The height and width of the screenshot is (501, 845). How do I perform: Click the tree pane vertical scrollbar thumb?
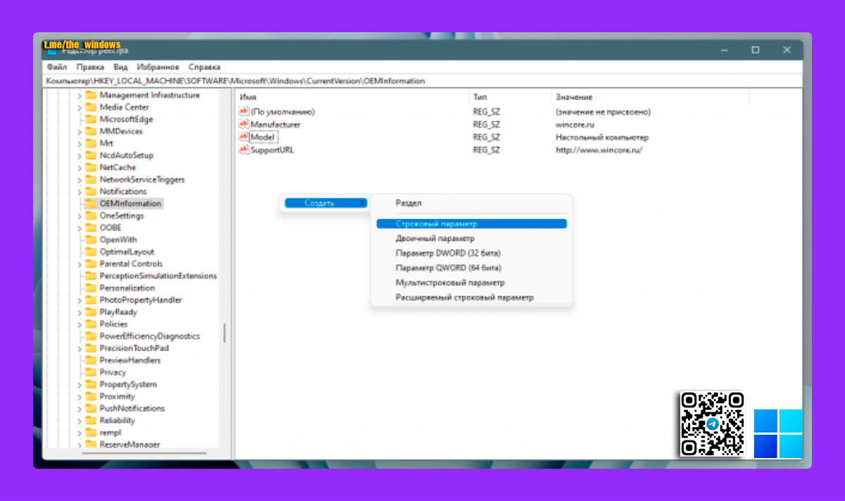point(225,333)
